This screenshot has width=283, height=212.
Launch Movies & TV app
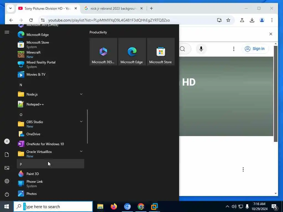(51, 75)
